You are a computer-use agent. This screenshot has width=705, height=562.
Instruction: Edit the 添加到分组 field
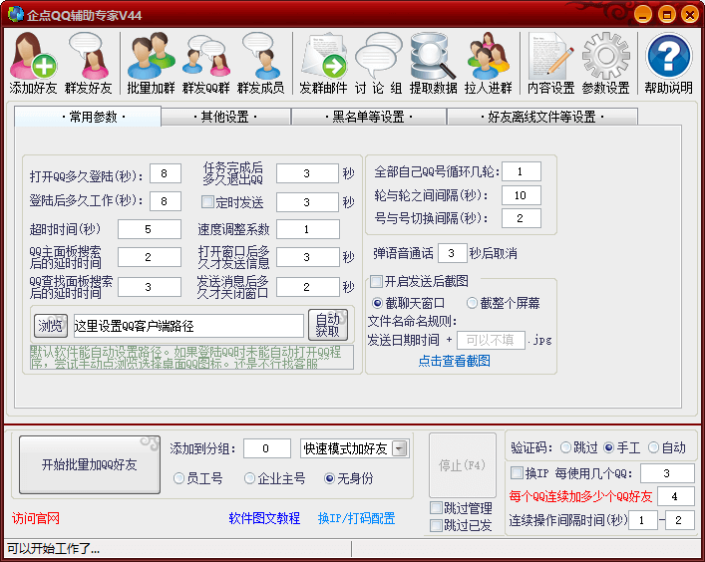coord(267,448)
